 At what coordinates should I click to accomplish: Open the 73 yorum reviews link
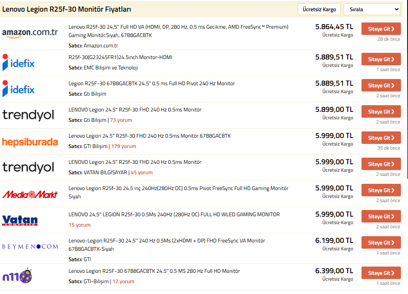(121, 120)
